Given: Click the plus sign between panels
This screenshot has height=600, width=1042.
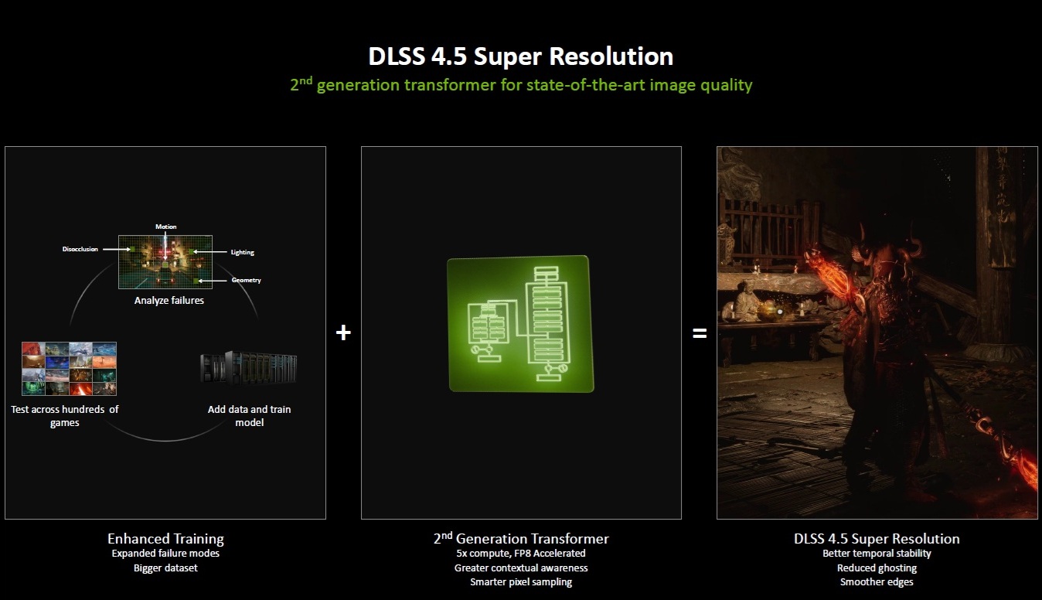Looking at the screenshot, I should point(343,332).
